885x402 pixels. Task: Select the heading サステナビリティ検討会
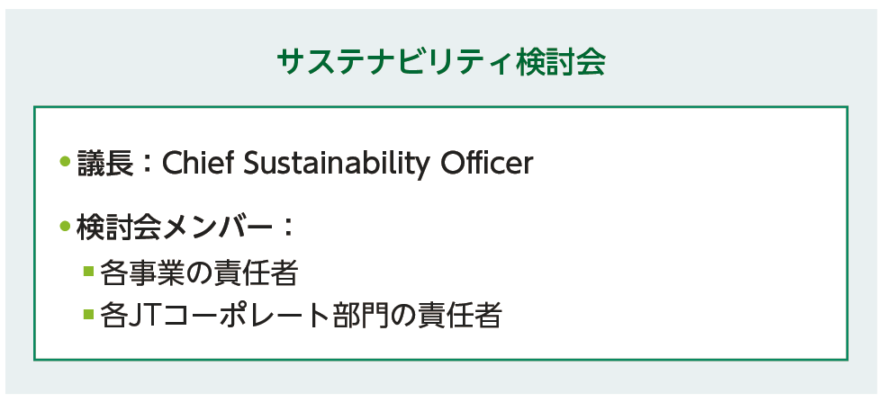coord(441,63)
